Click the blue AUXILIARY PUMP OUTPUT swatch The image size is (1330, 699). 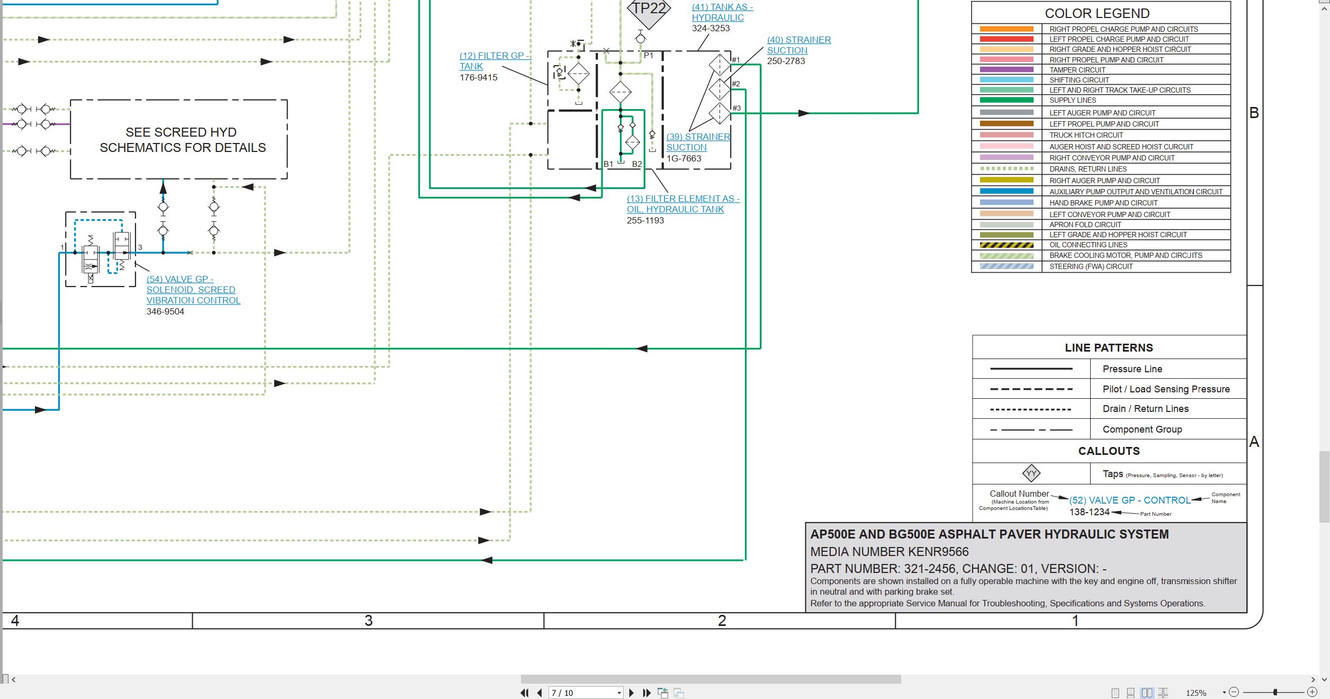pos(1007,191)
